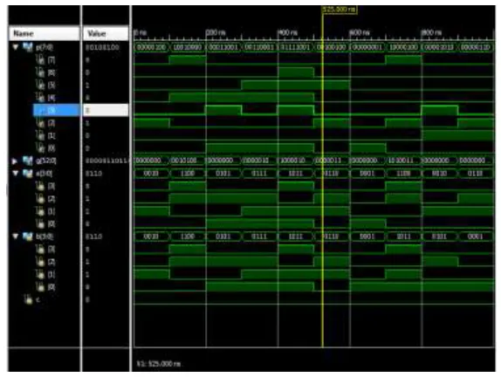The image size is (501, 377).
Task: Click the bit icon of b bit [1]
Action: 40,274
